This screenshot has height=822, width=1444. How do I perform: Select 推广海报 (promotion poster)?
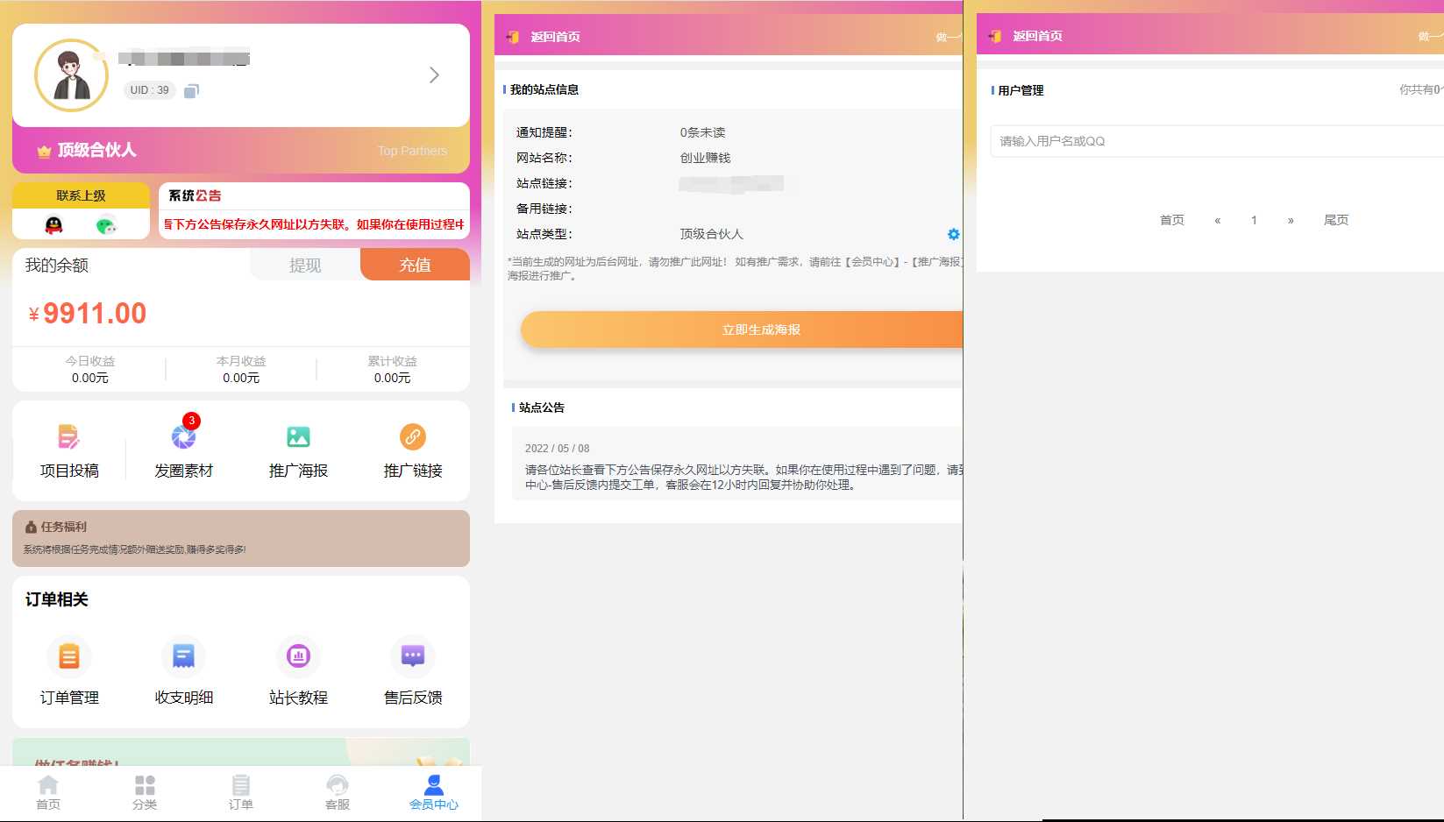pyautogui.click(x=298, y=449)
